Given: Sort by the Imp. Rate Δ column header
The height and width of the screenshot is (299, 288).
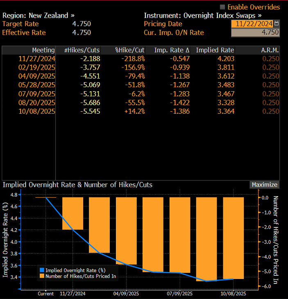Looking at the screenshot, I should click(168, 50).
